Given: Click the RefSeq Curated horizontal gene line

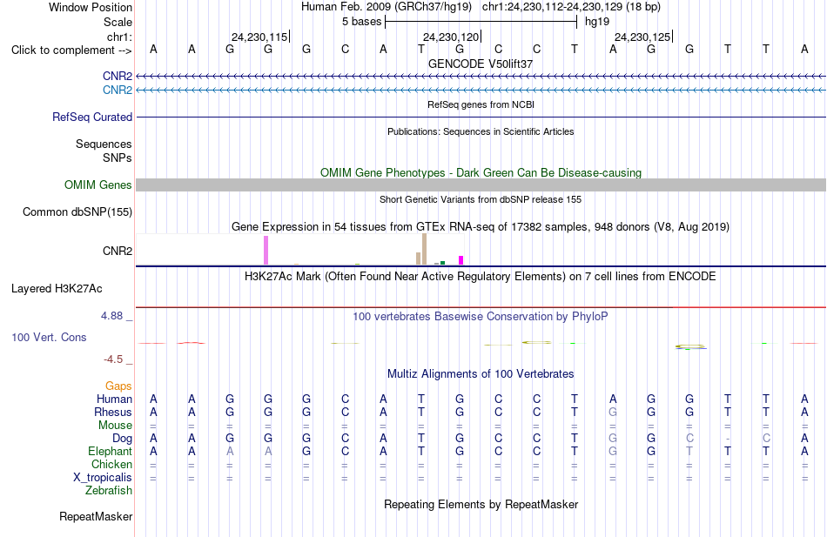Looking at the screenshot, I should [x=481, y=117].
